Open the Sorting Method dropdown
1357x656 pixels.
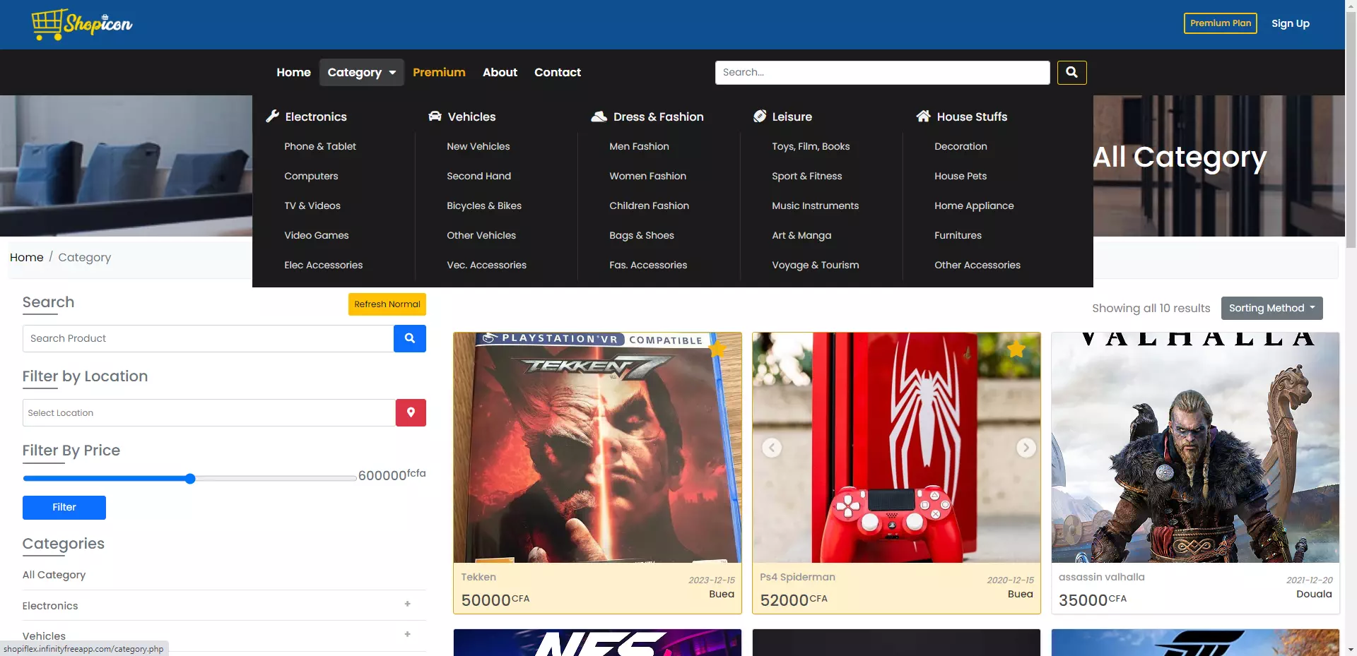pos(1271,308)
